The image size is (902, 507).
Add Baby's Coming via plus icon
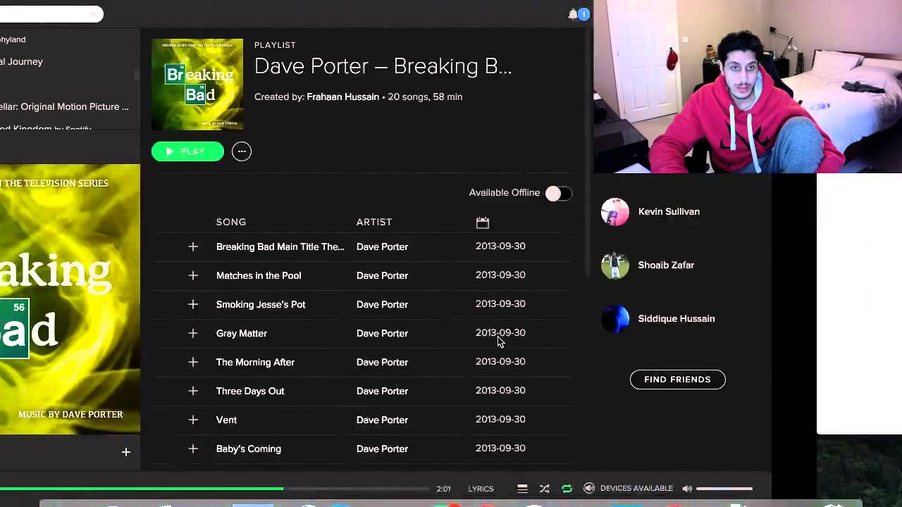click(x=193, y=449)
